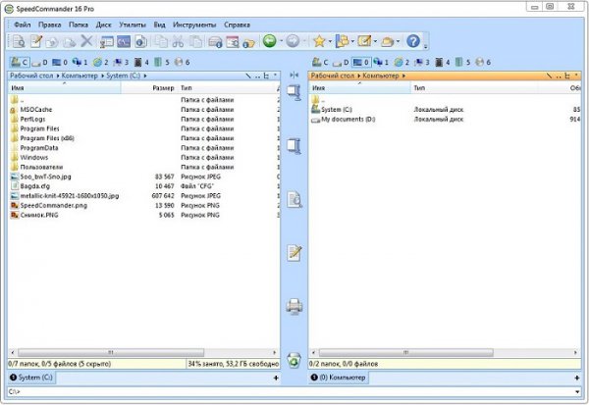Click the parent folder '..' button in right path bar
Screen dimensions: 589x405
click(x=559, y=76)
